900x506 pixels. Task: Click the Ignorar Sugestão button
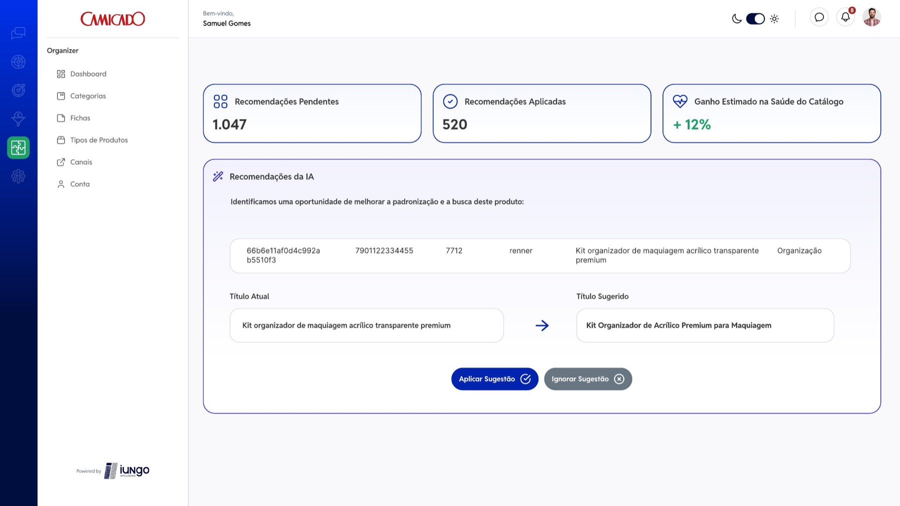(588, 379)
